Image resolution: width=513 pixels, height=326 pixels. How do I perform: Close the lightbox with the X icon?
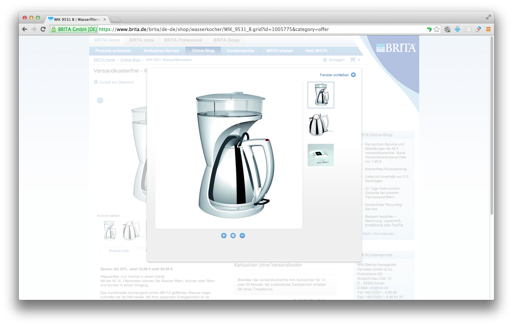point(353,75)
